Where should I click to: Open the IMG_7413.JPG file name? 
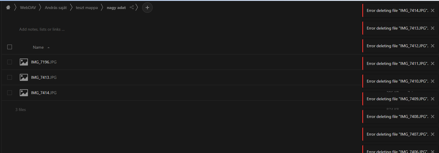(x=44, y=77)
